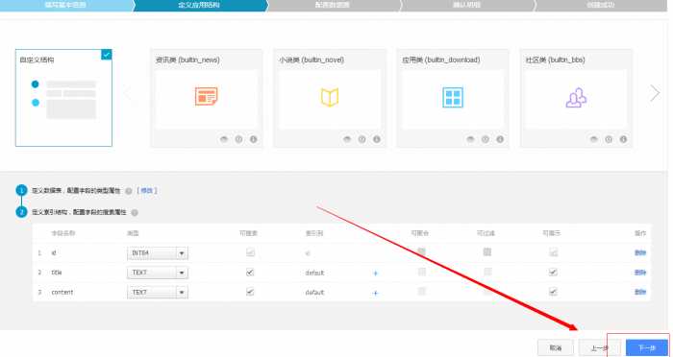Select the 自定义结构 template card

coord(64,98)
